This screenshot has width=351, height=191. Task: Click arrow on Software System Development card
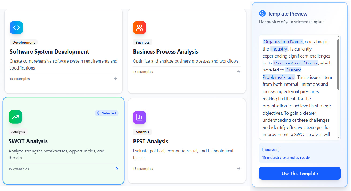115,79
